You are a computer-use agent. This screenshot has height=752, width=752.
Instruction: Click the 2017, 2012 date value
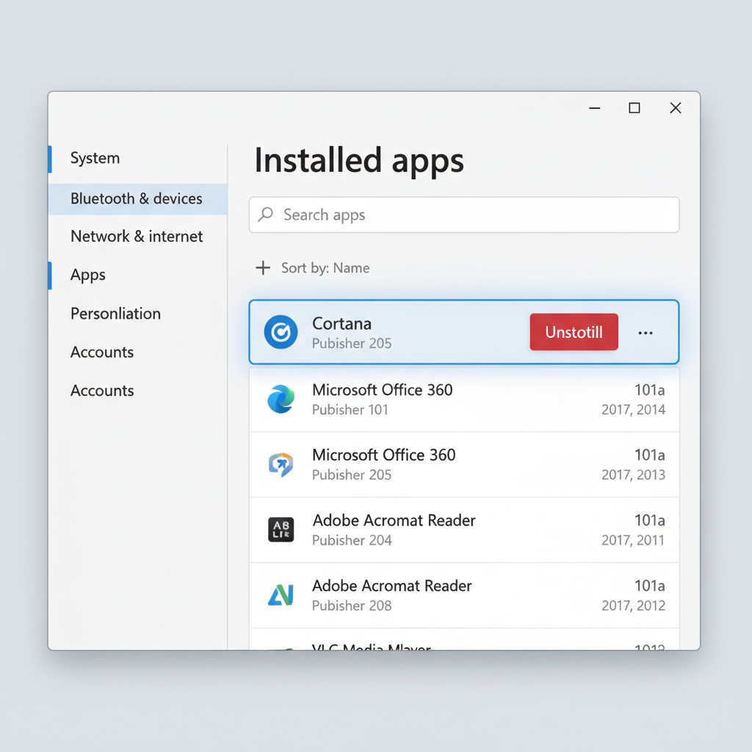point(634,606)
